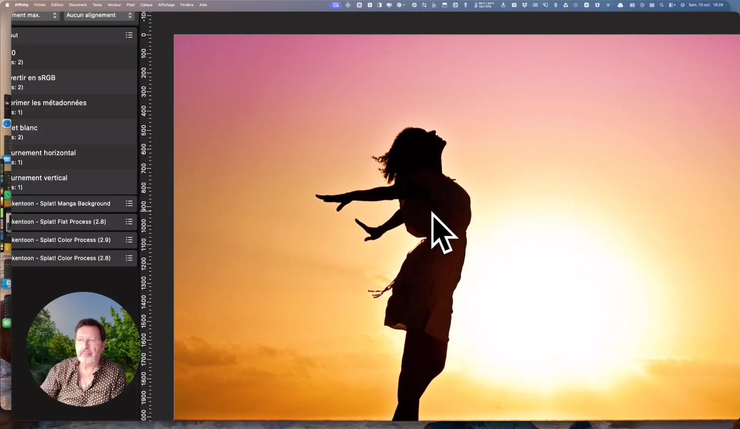The width and height of the screenshot is (740, 429).
Task: Click the highlighted screen recording menu bar icon
Action: pos(336,5)
